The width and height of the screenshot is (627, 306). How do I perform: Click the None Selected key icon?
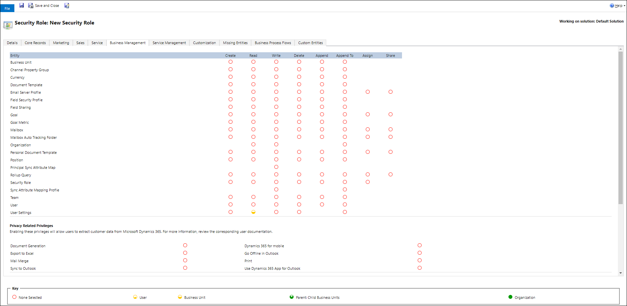coord(14,297)
